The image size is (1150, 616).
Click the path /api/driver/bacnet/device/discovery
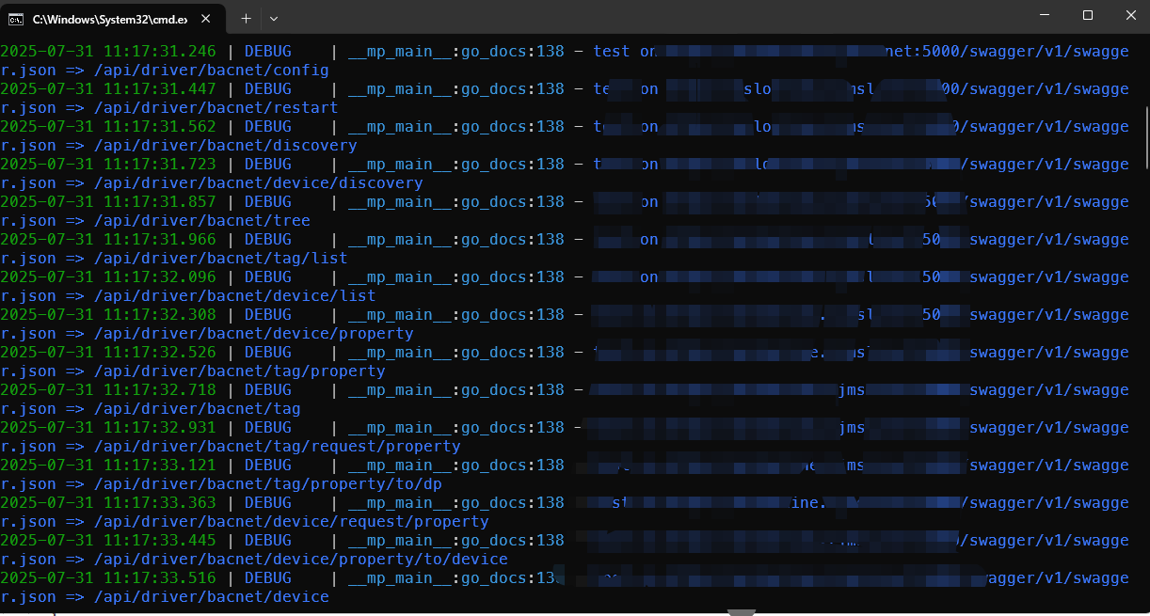259,183
